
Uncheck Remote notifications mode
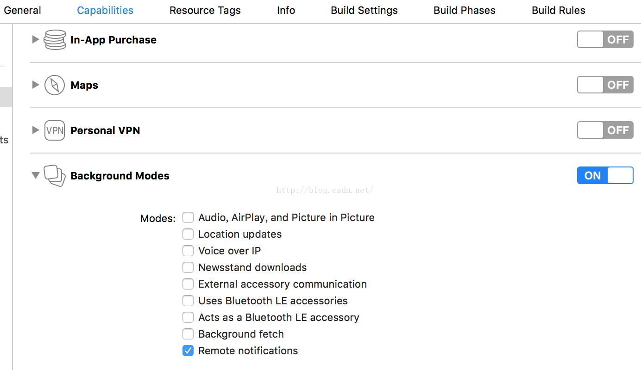[x=188, y=351]
